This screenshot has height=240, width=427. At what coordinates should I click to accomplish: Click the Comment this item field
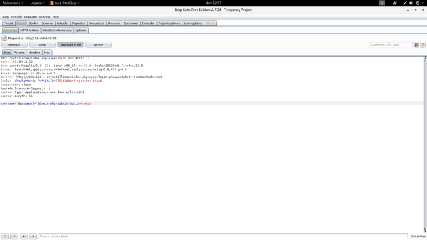pos(391,45)
